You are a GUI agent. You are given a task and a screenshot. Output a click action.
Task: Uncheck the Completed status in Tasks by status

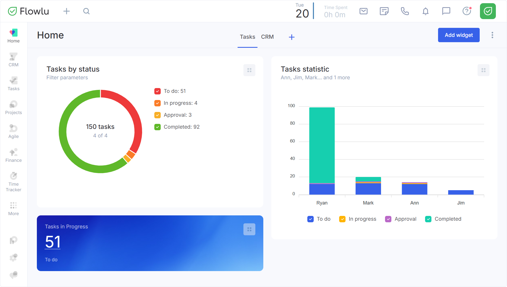click(157, 127)
